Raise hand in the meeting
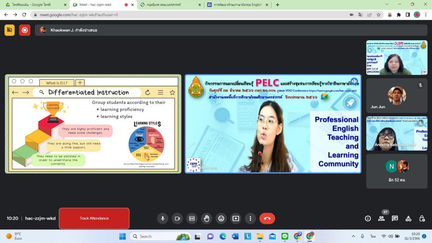Screen dimensions: 432x243 (x=206, y=218)
